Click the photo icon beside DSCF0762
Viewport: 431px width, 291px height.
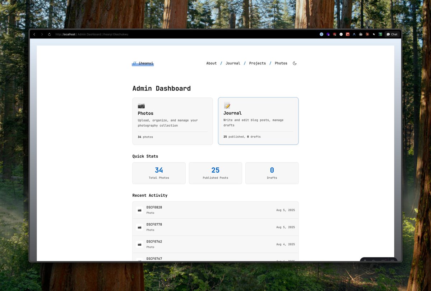[x=139, y=244]
